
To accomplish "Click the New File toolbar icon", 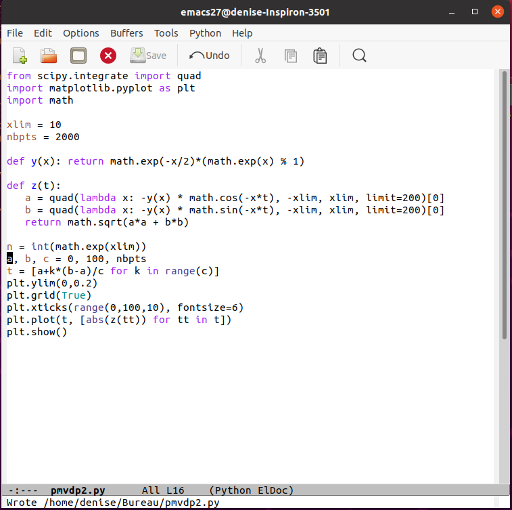I will point(20,56).
